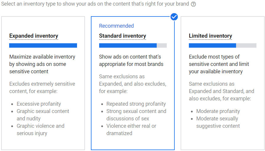Screen dimensions: 265x151
Task: Choose the Limited inventory option card
Action: click(223, 83)
